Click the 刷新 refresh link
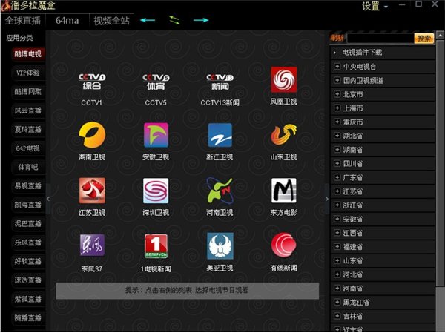The height and width of the screenshot is (333, 445). click(337, 38)
